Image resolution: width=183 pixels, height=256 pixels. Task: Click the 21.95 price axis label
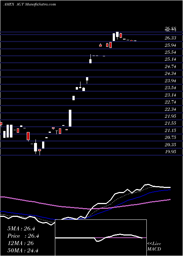pos(171,116)
